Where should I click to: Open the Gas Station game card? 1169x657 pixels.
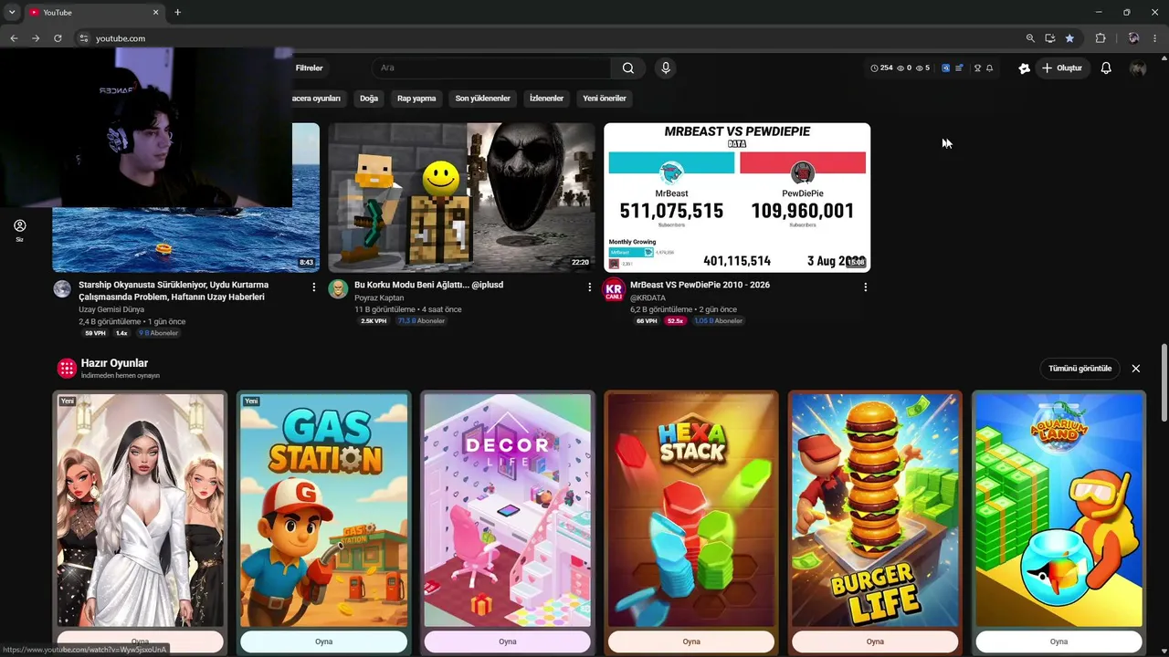click(x=324, y=510)
